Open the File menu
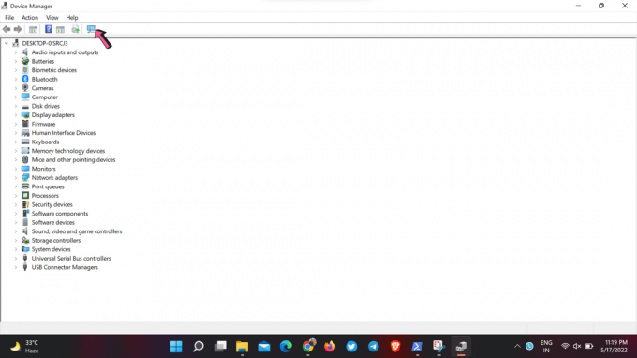Viewport: 637px width, 358px height. [x=9, y=18]
